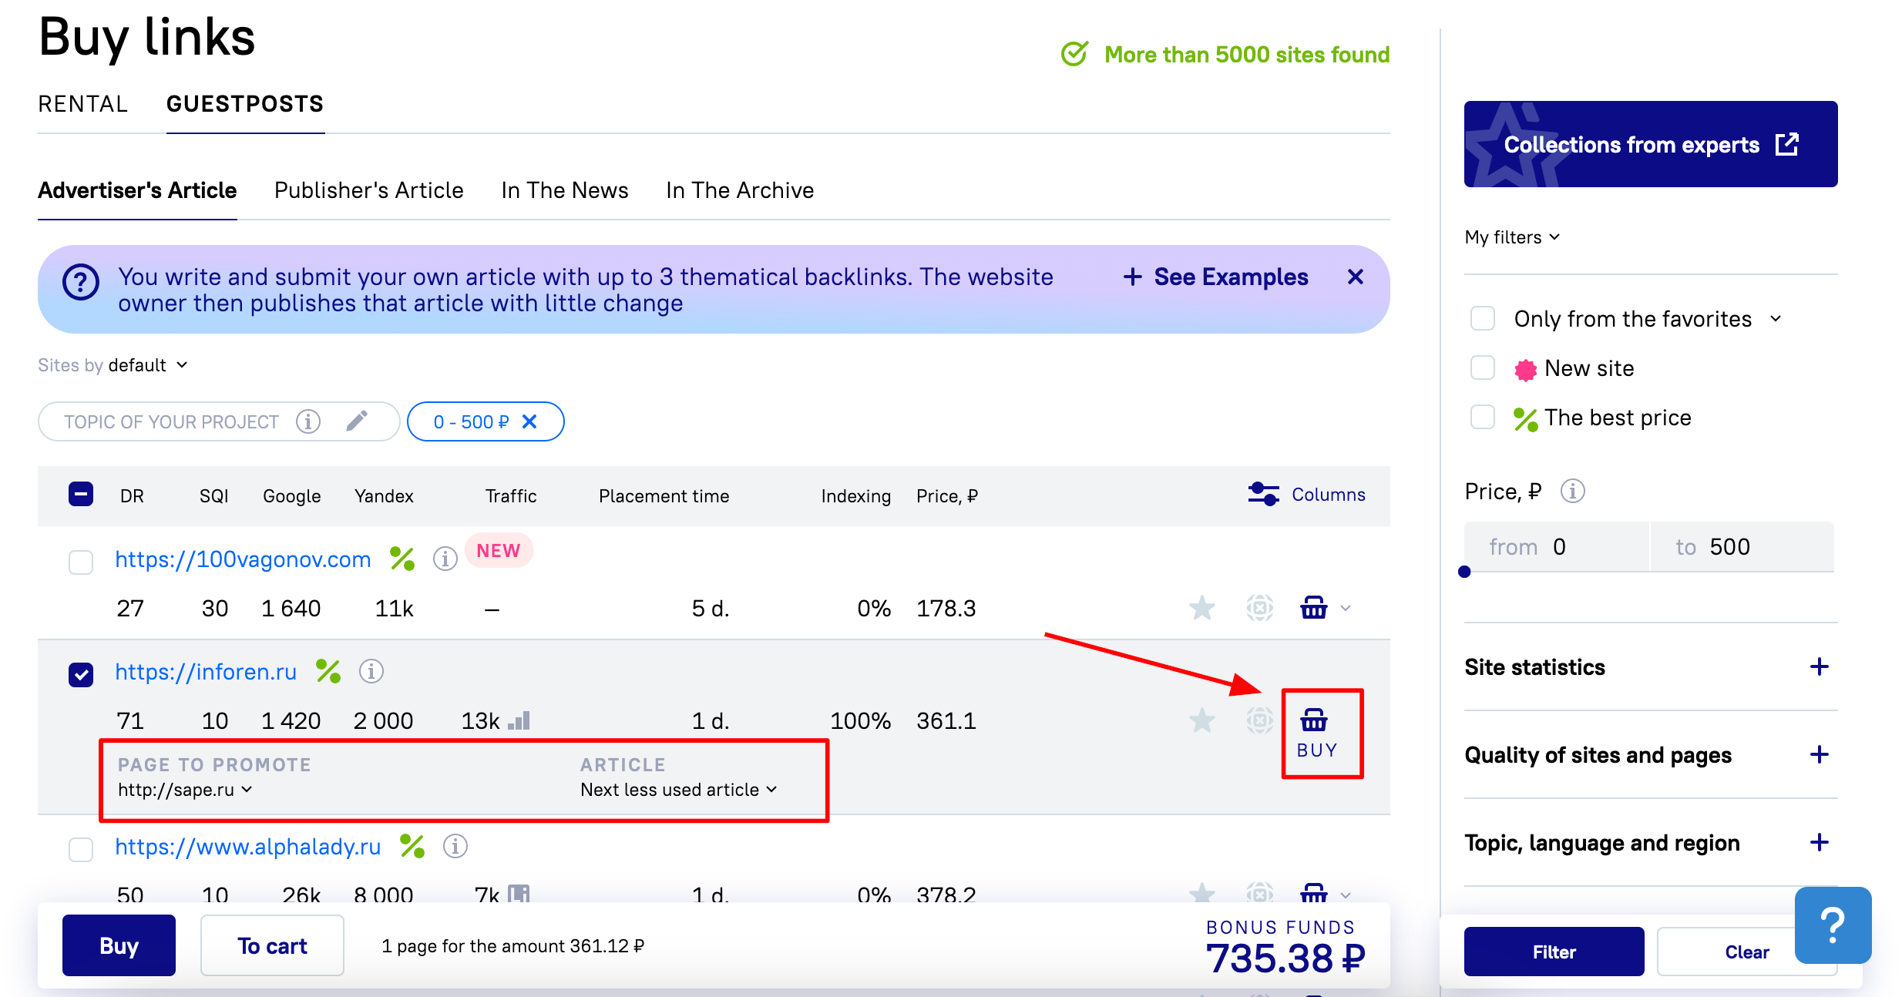Check the 100vagonov.com row checkbox
The height and width of the screenshot is (997, 1902).
tap(81, 562)
